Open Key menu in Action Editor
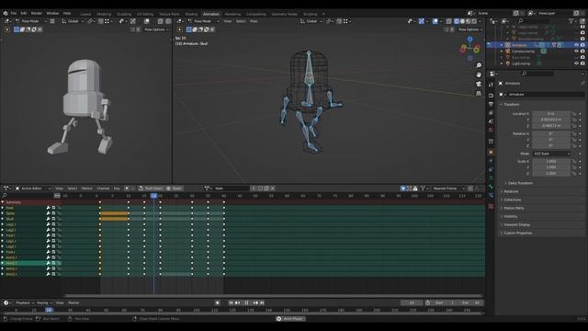This screenshot has height=331, width=588. tap(117, 188)
